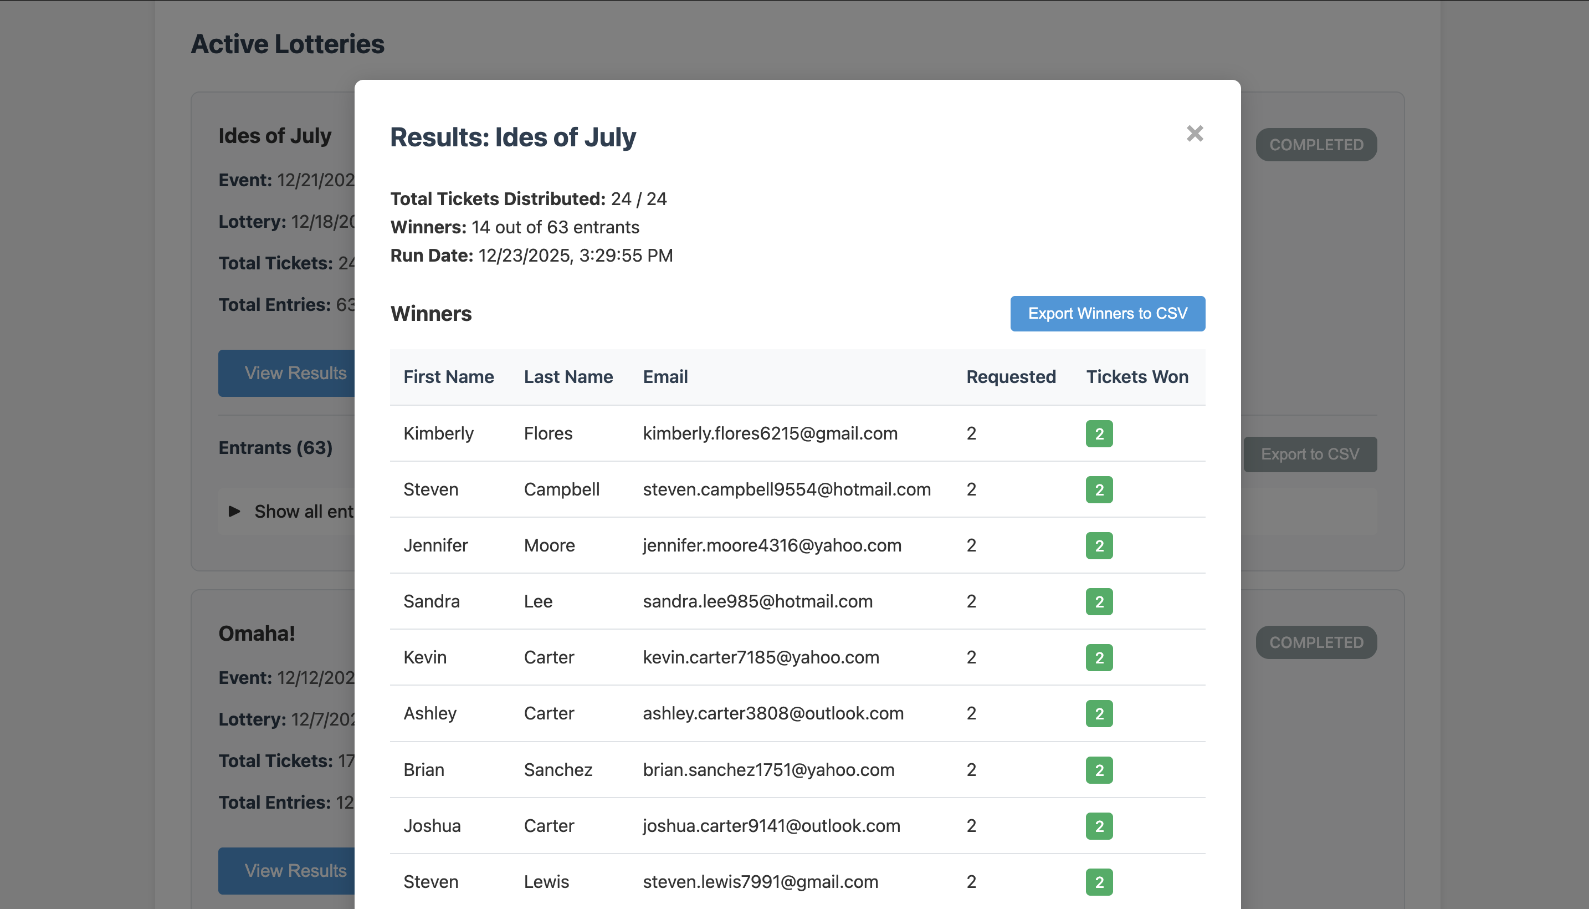Click View Results for the Omaha! lottery
Viewport: 1589px width, 909px height.
(294, 870)
